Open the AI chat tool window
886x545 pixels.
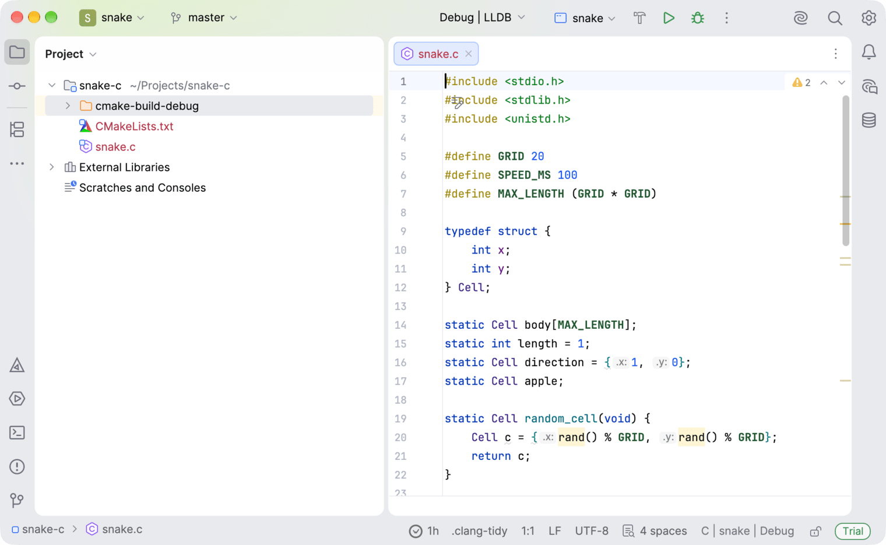pyautogui.click(x=869, y=86)
